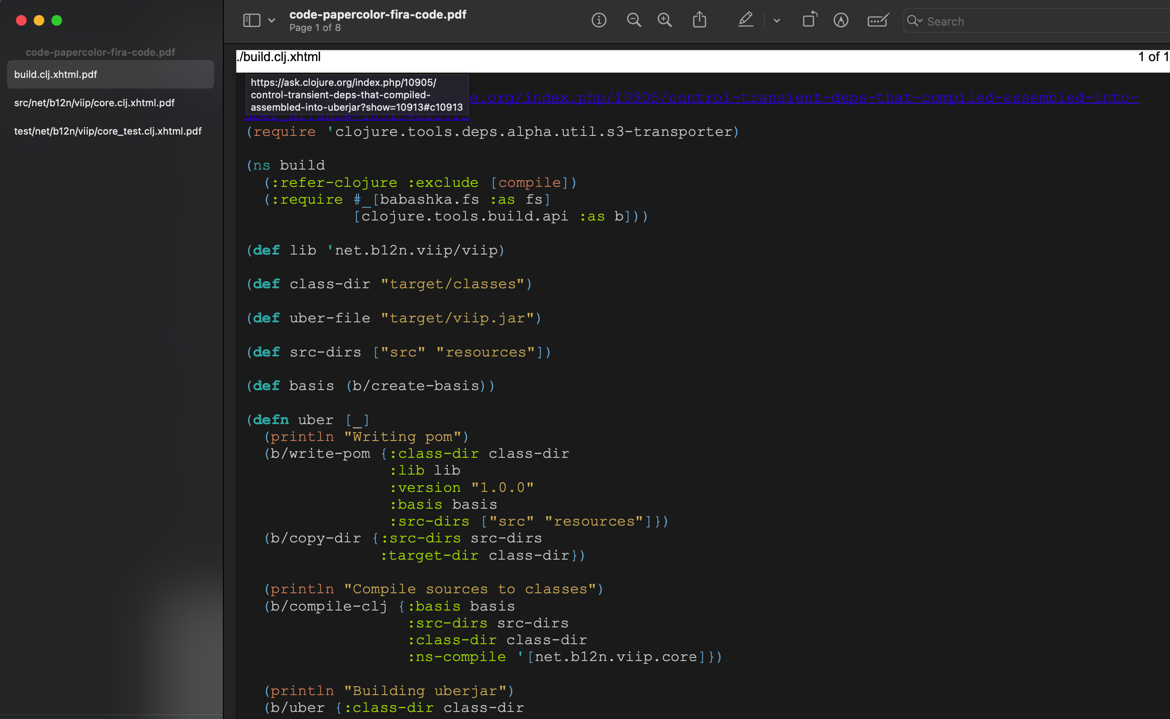Show the document Inspector info
This screenshot has width=1170, height=719.
click(599, 20)
